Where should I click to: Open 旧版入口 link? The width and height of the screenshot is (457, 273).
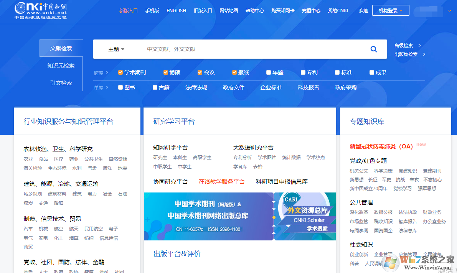(x=203, y=10)
